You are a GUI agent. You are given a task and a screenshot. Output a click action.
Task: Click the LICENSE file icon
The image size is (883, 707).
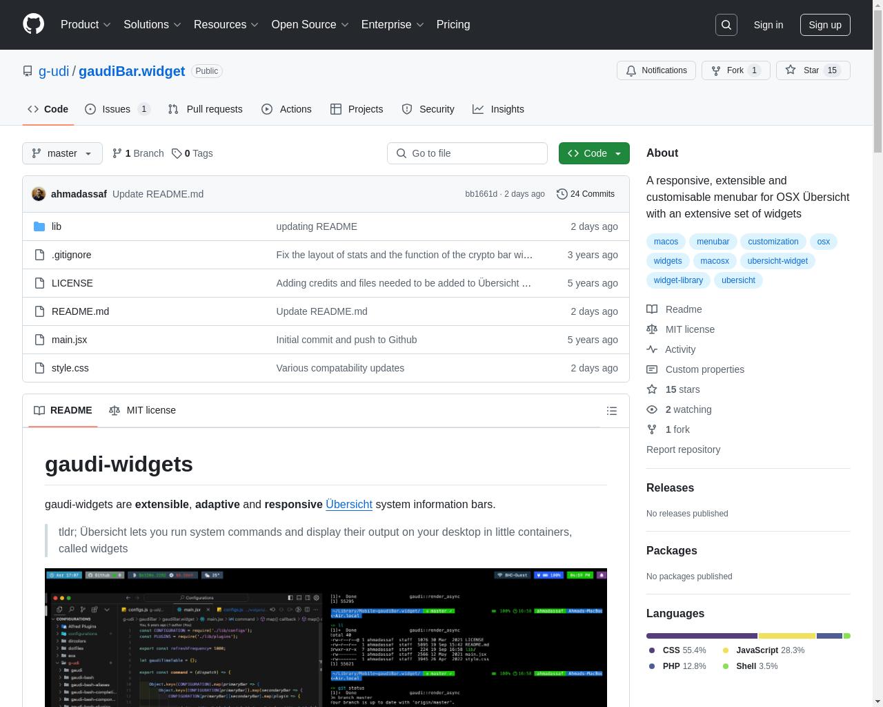[39, 283]
